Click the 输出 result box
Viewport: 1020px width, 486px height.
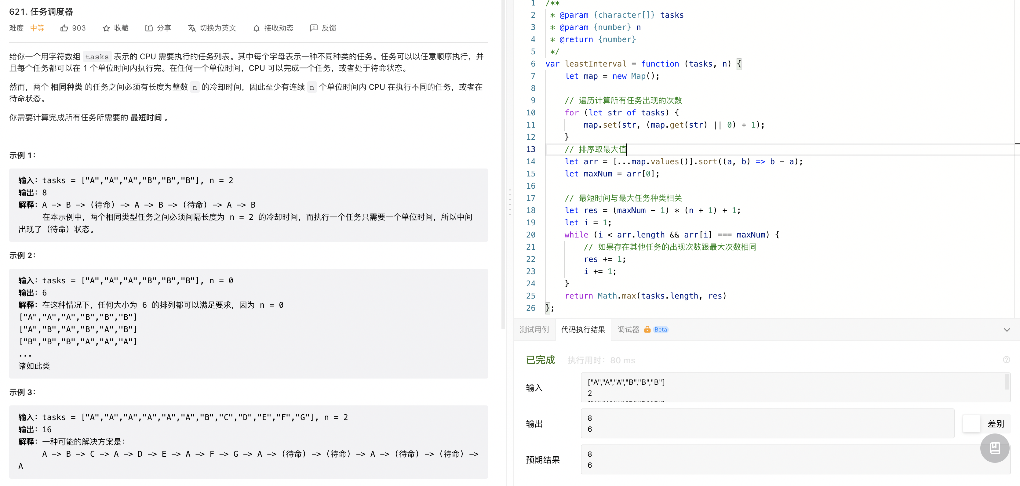(767, 423)
